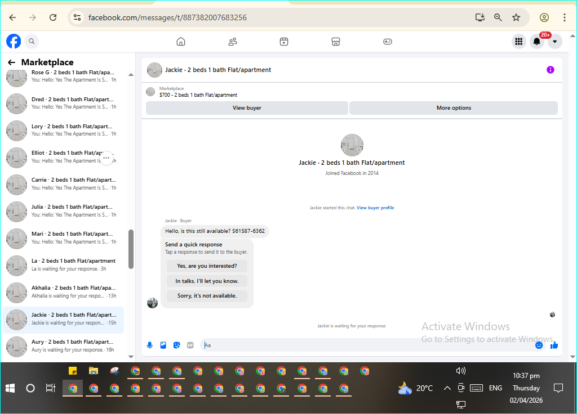Click the address bar URL
This screenshot has width=577, height=414.
(x=167, y=17)
